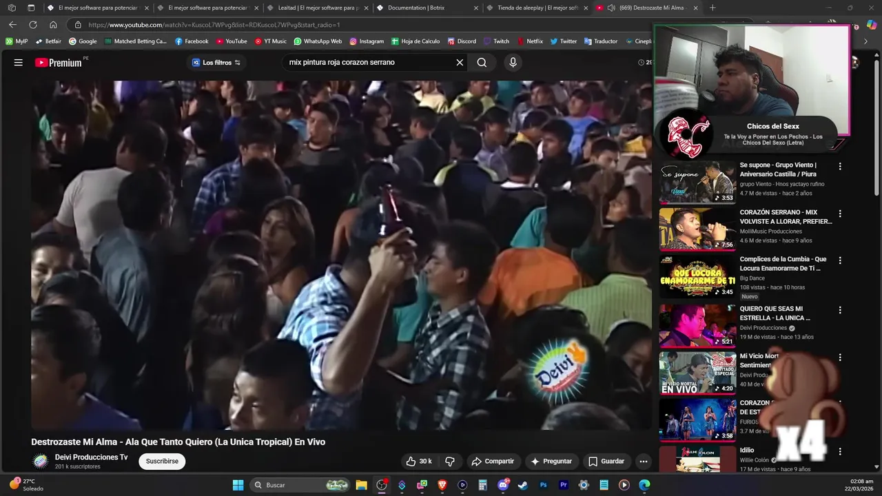Run search with the magnifier button
882x496 pixels.
coord(482,63)
